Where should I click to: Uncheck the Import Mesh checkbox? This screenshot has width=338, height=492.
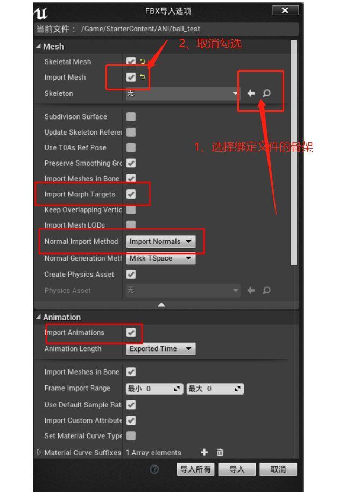(x=131, y=77)
